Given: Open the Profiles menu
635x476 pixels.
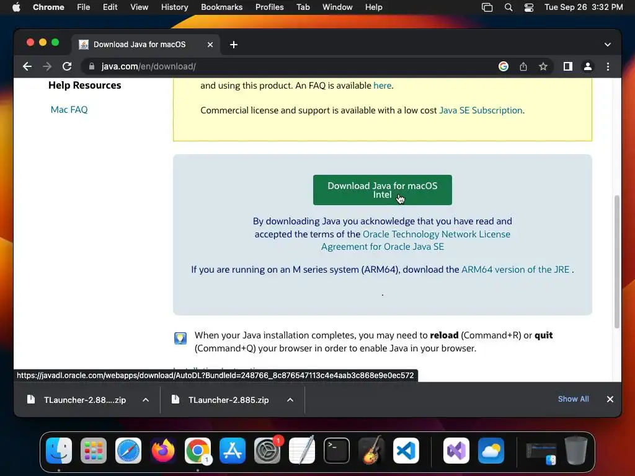Looking at the screenshot, I should (269, 7).
